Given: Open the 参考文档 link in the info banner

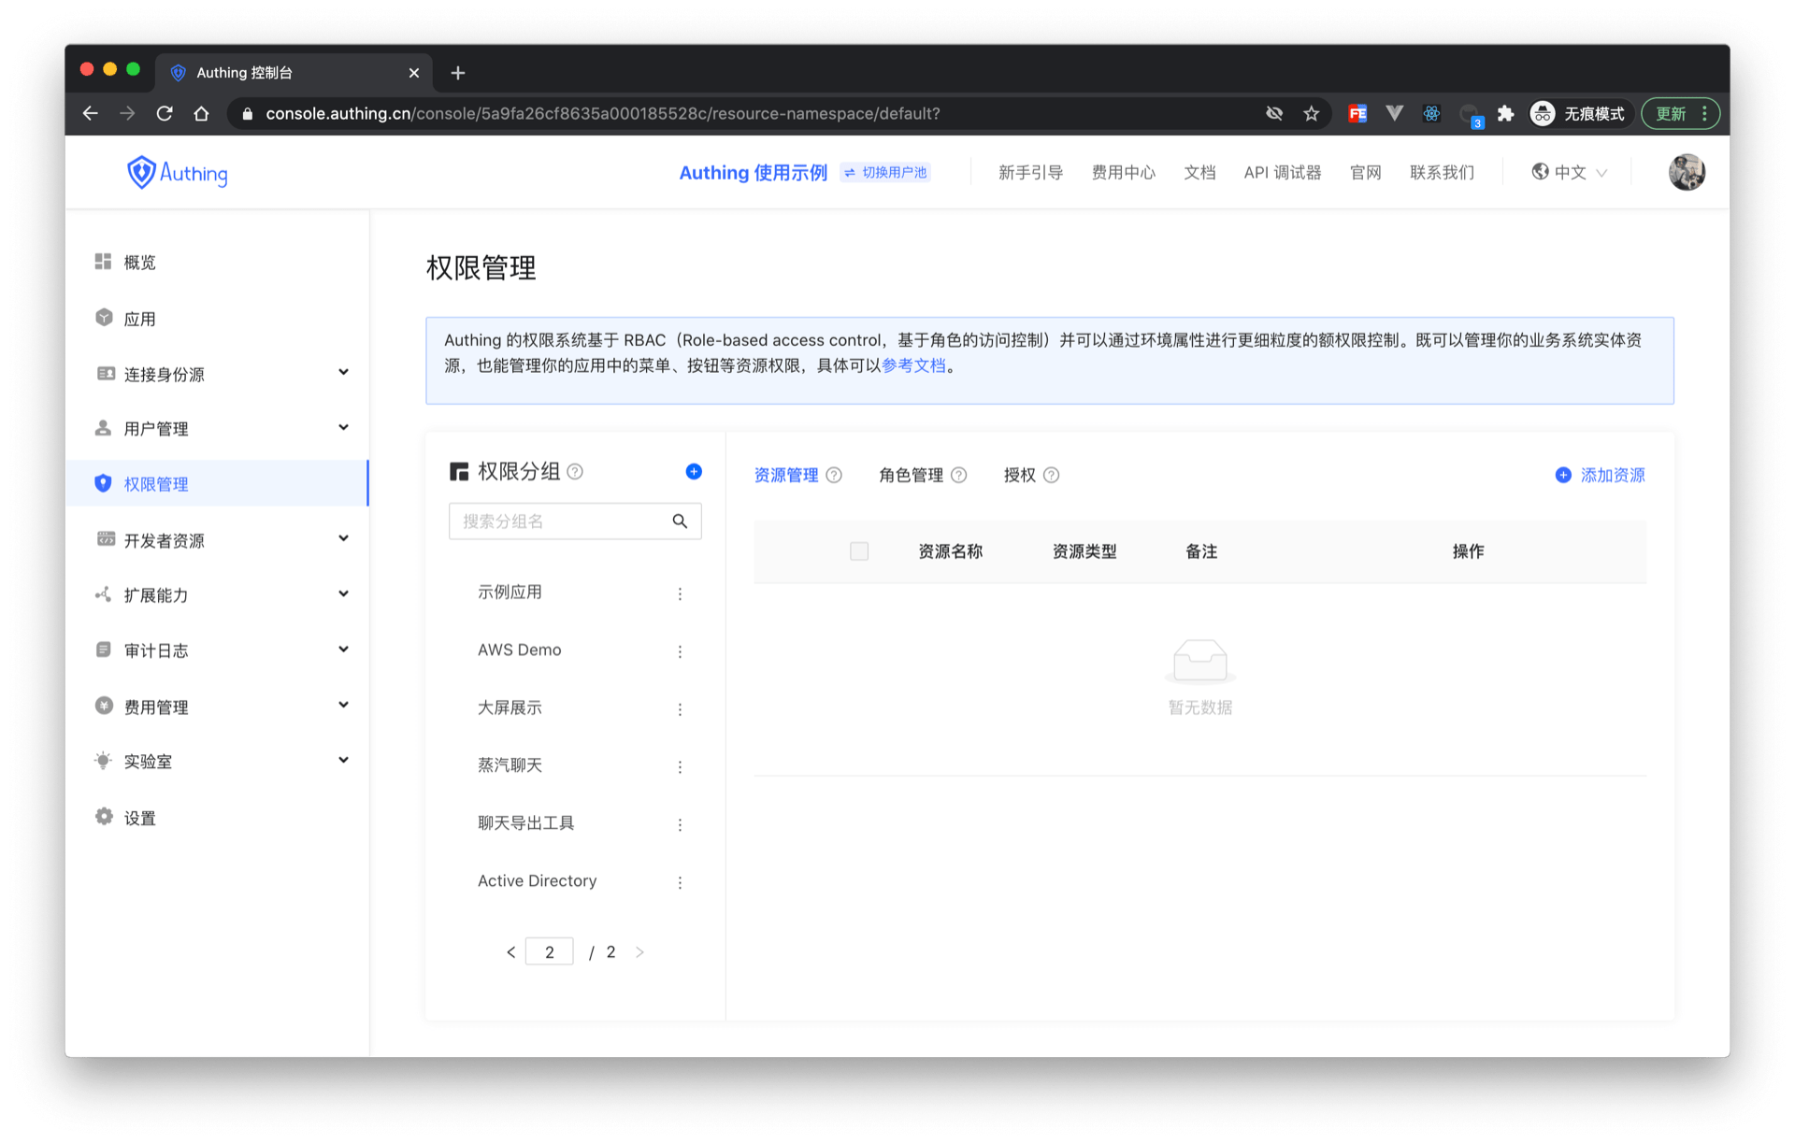Looking at the screenshot, I should (x=913, y=366).
